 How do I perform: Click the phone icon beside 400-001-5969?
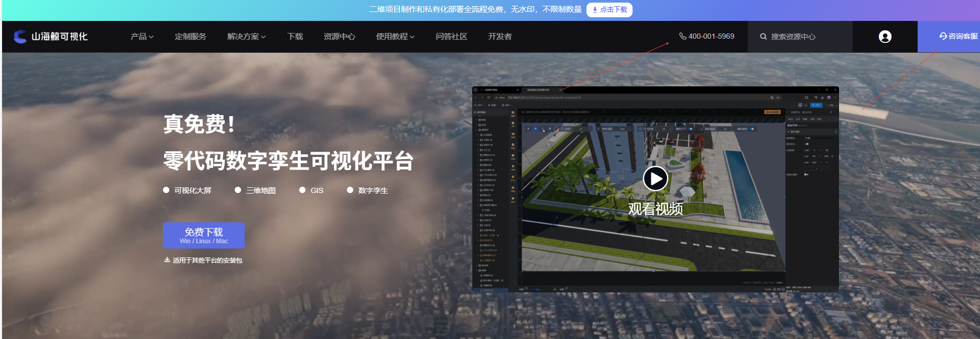pos(682,36)
